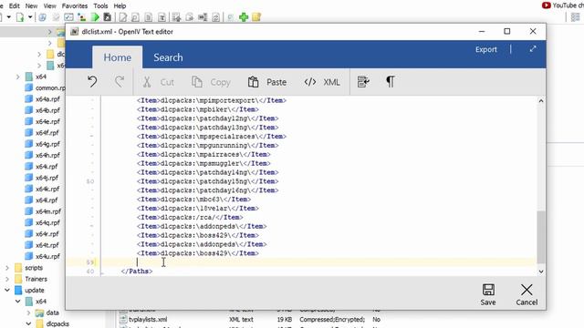This screenshot has width=584, height=328.
Task: Click the checklist icon in OpenIV toolbar
Action: click(68, 17)
